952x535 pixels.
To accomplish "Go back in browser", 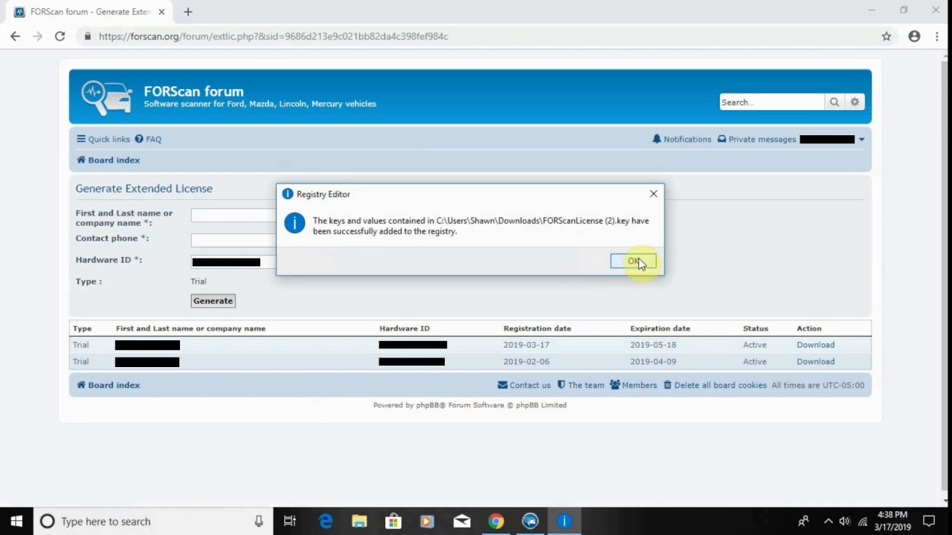I will pyautogui.click(x=16, y=36).
